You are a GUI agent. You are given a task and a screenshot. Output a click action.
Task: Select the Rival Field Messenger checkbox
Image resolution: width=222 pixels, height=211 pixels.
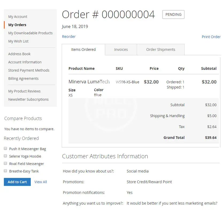(x=5, y=163)
